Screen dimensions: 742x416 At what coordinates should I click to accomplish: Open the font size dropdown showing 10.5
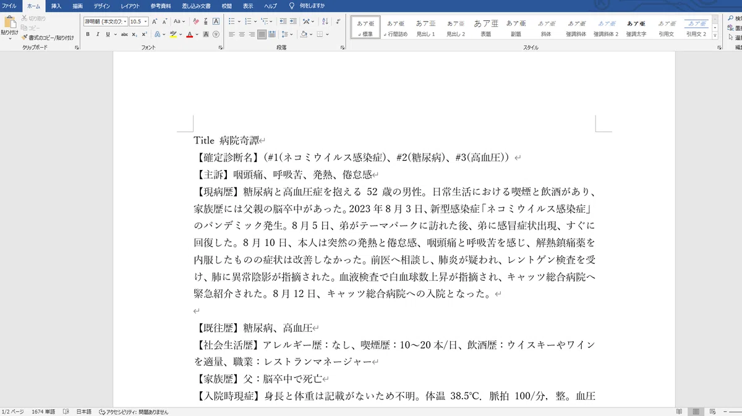point(145,22)
